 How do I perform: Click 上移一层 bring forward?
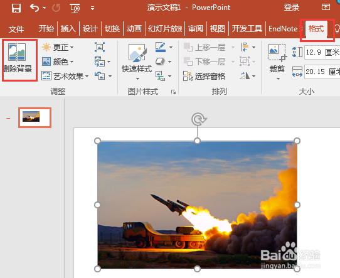click(x=205, y=47)
